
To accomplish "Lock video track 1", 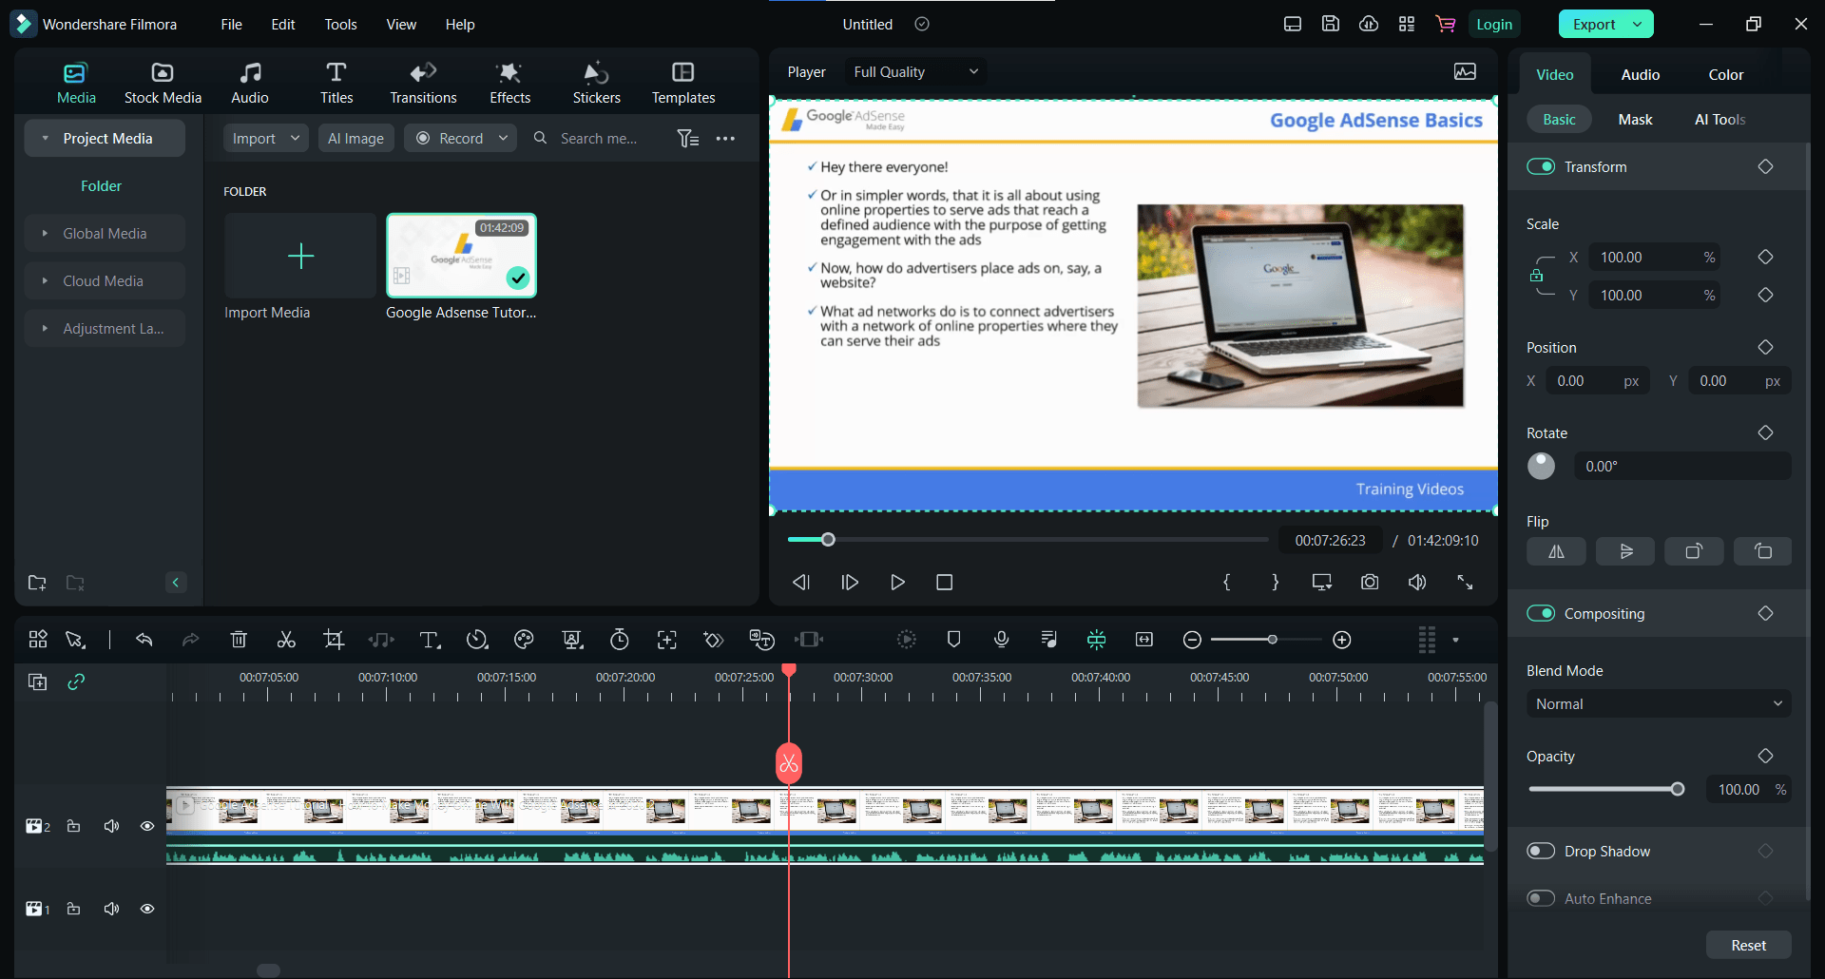I will 73,909.
